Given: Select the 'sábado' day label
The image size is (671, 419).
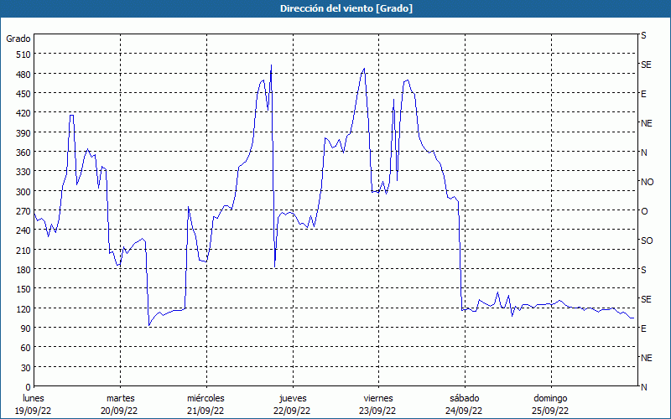Looking at the screenshot, I should (465, 398).
